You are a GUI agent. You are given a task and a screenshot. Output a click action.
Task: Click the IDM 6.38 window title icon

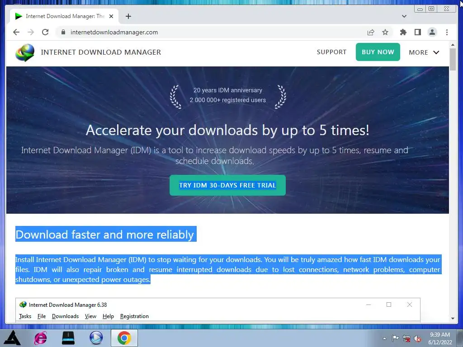pyautogui.click(x=23, y=305)
